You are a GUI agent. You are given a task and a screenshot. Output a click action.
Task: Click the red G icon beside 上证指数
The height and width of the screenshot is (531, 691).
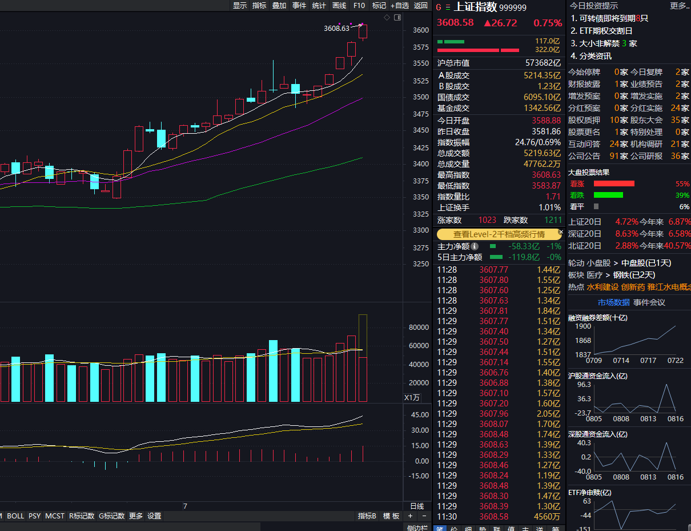click(x=439, y=7)
